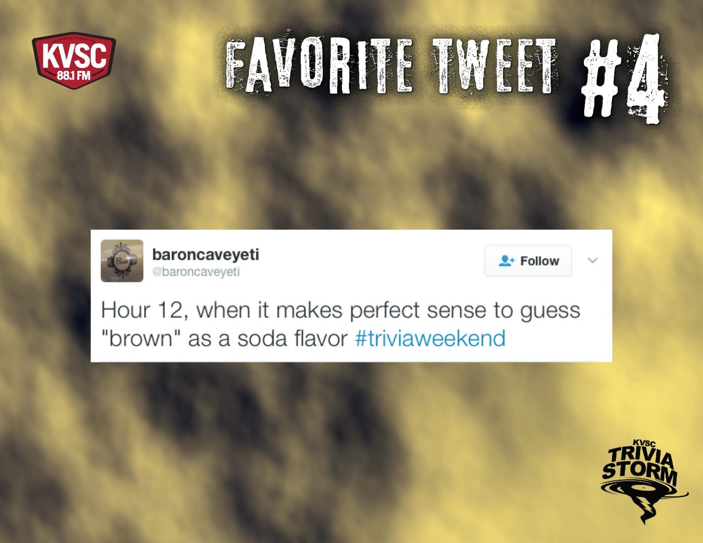Click the words soda flavor in tweet
Screen dimensions: 703x543
293,339
